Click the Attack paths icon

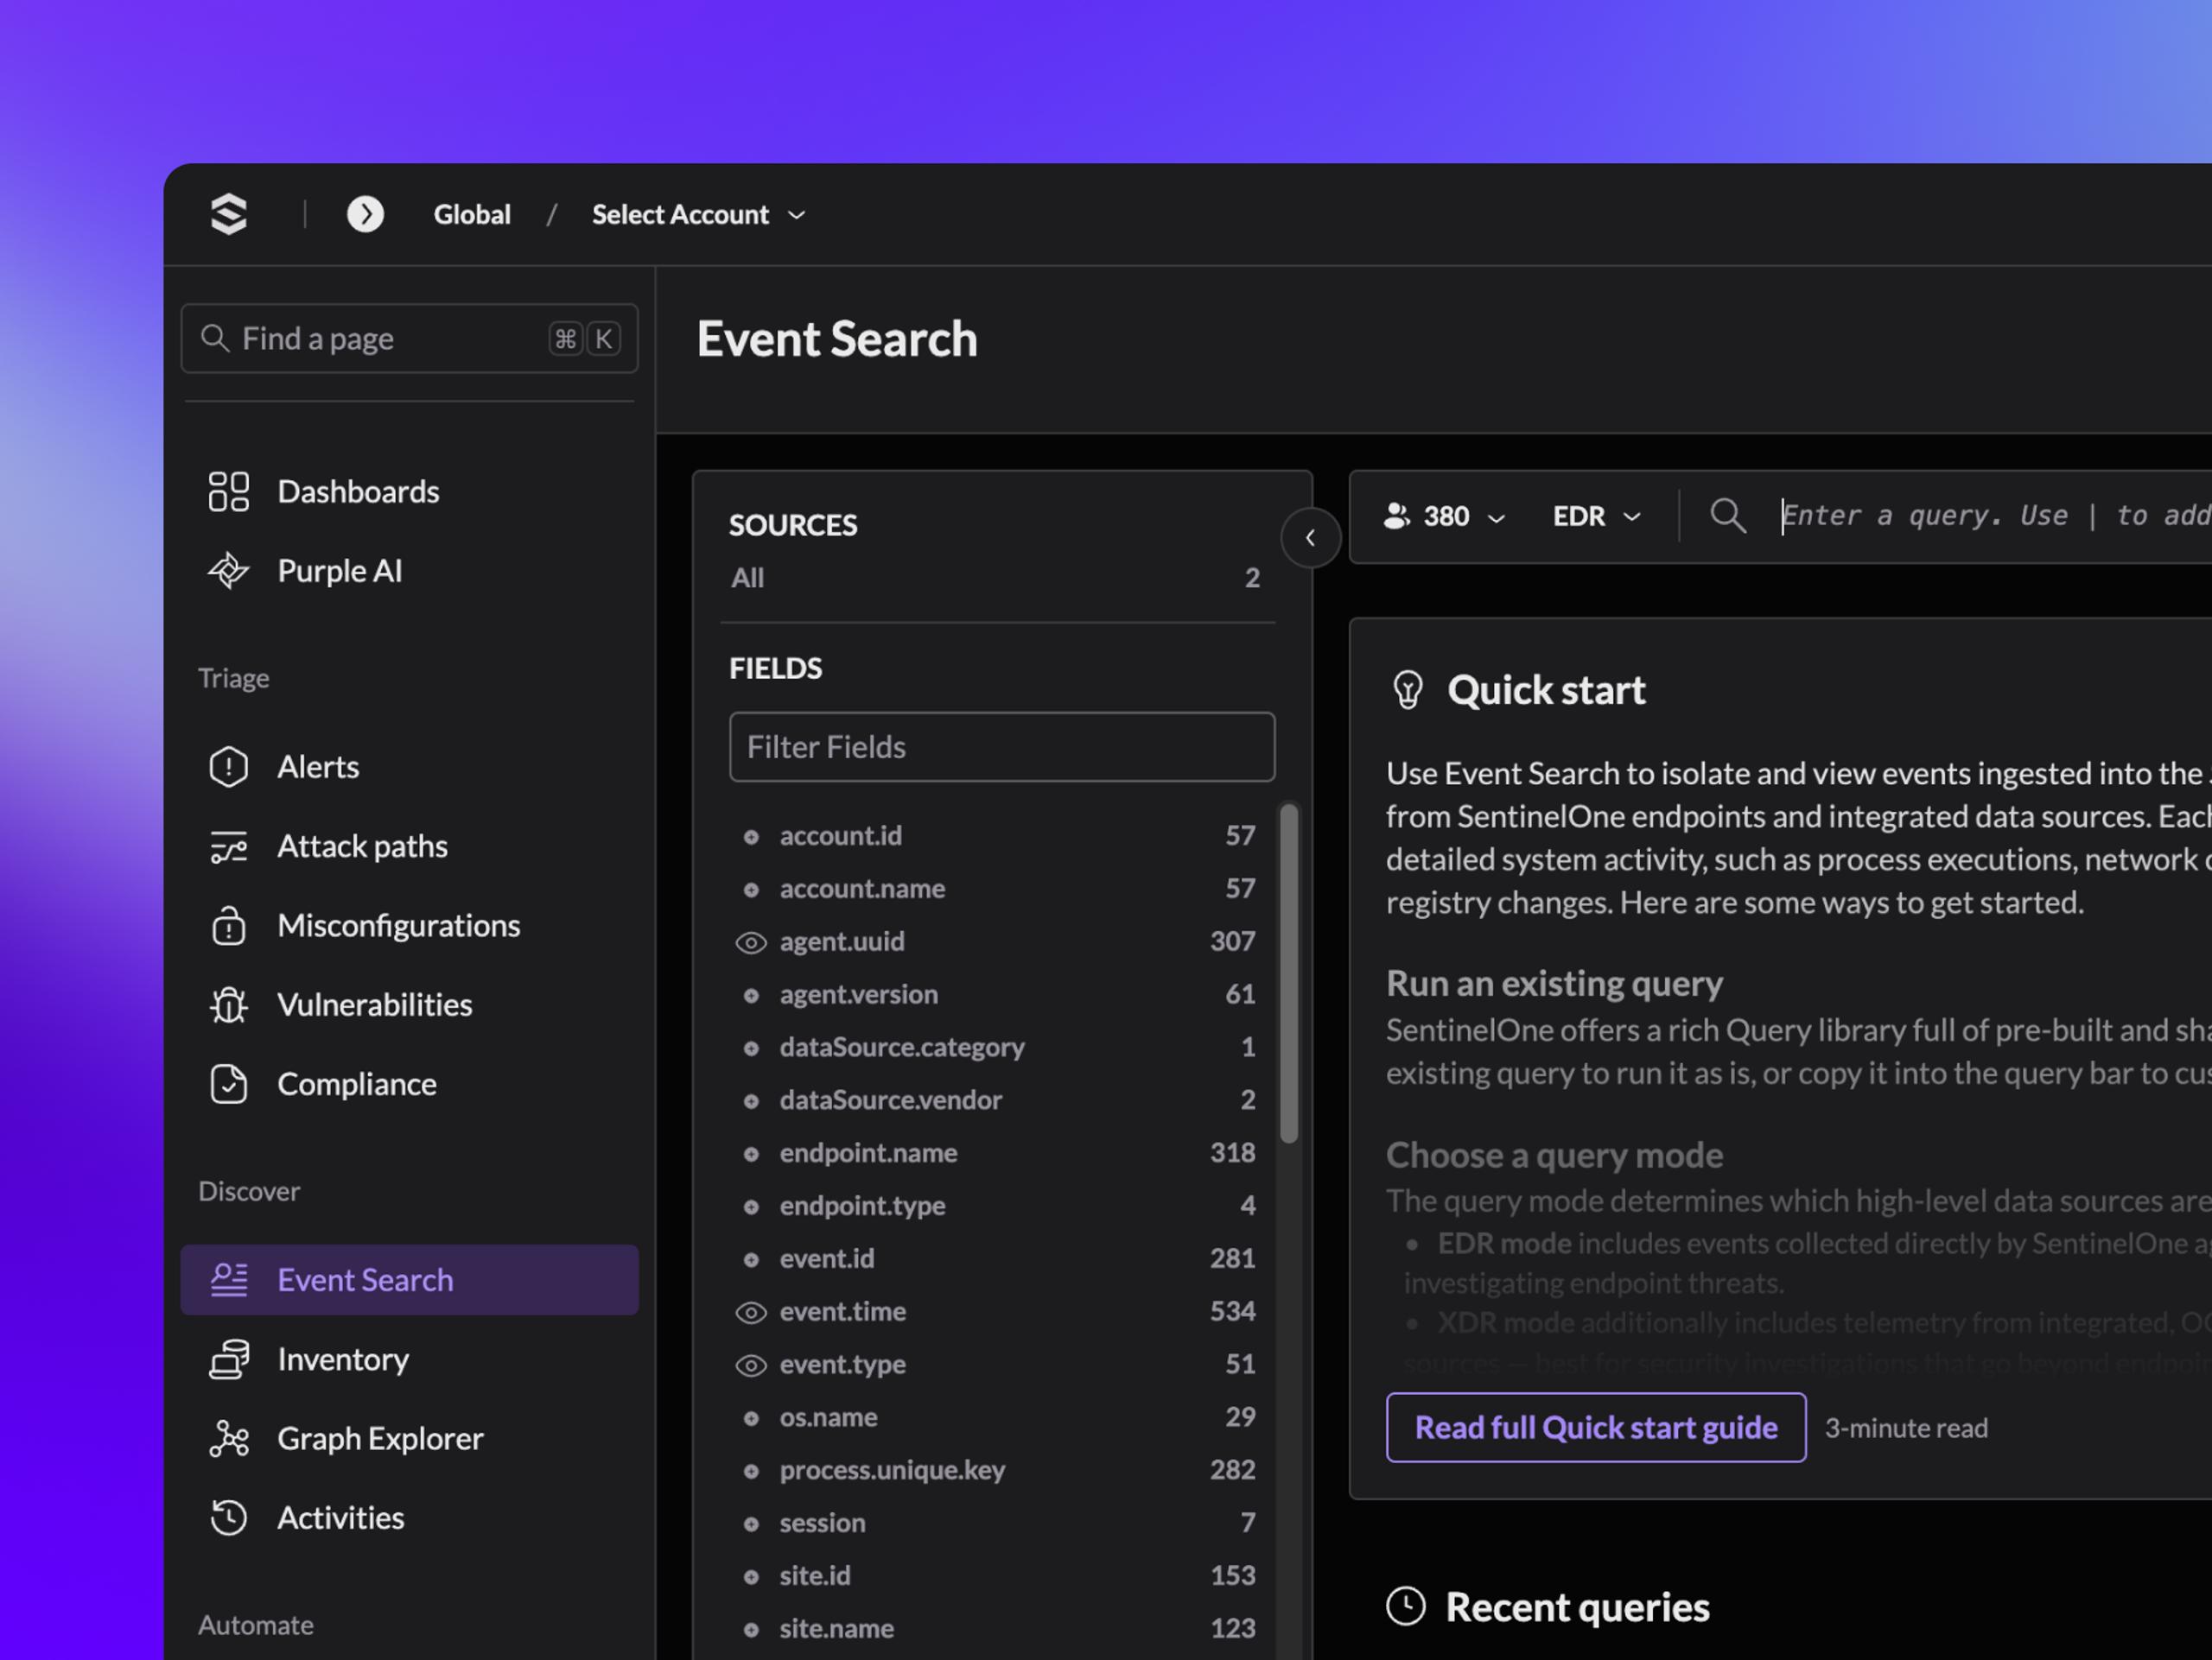coord(229,846)
